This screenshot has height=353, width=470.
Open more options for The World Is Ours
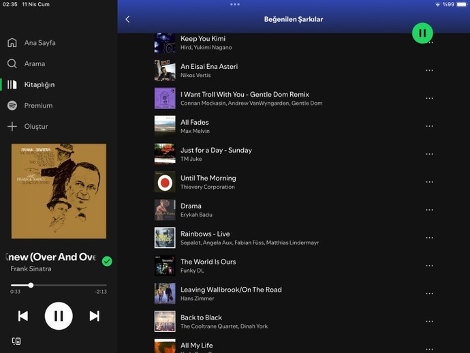(x=429, y=266)
